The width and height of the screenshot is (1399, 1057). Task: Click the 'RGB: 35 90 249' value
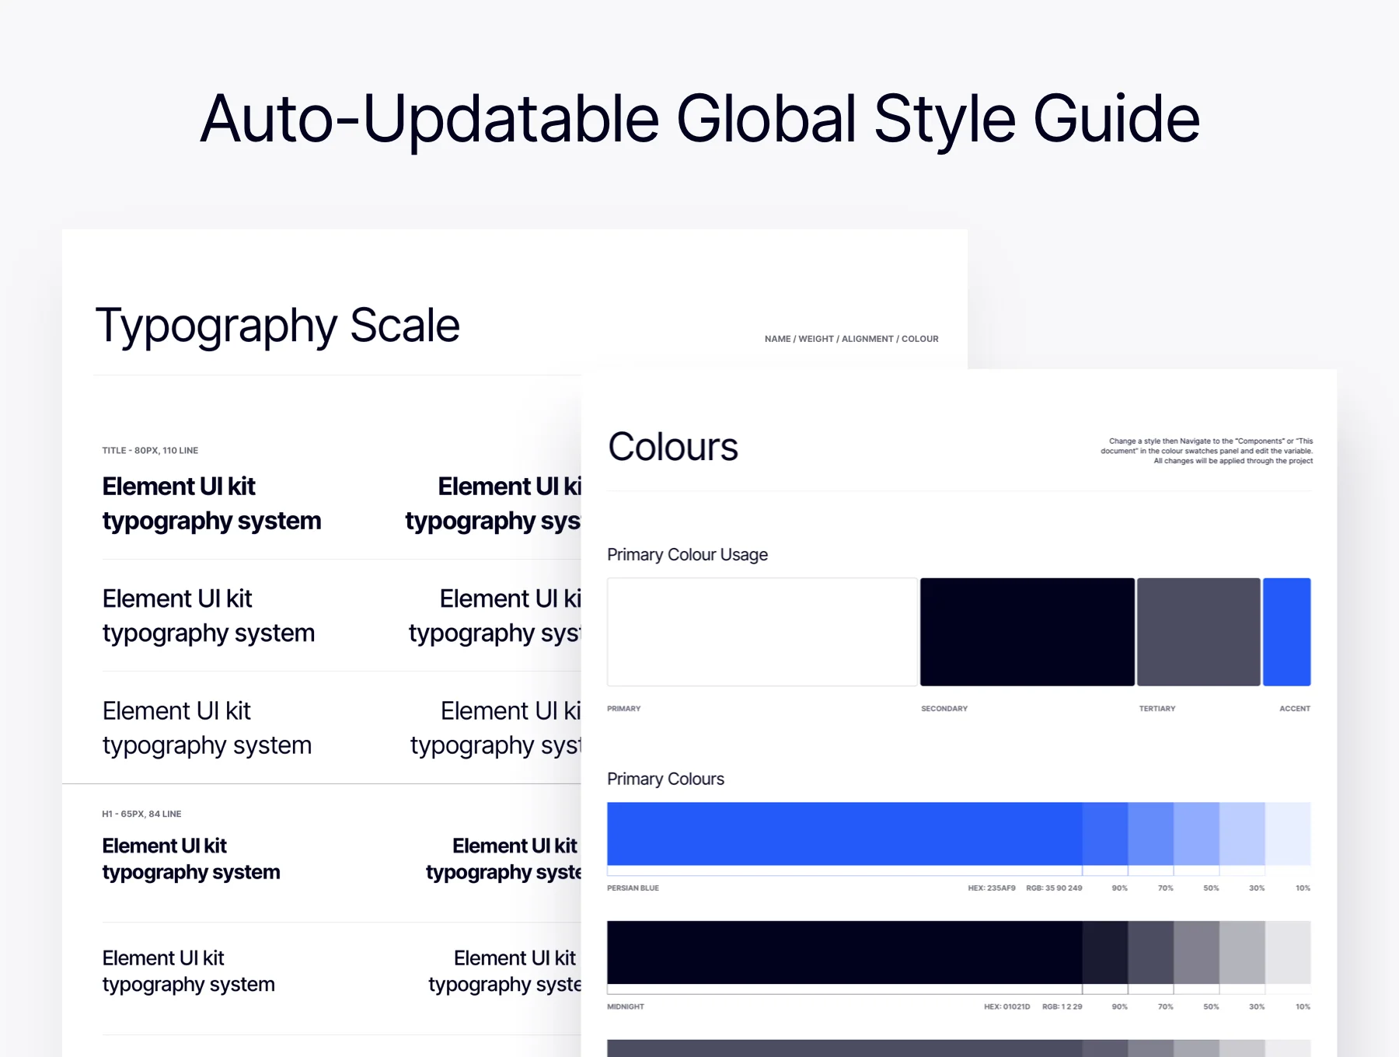tap(1054, 888)
